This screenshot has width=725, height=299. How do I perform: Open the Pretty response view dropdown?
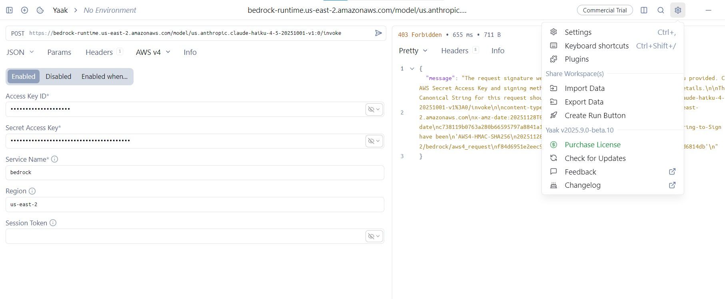413,51
